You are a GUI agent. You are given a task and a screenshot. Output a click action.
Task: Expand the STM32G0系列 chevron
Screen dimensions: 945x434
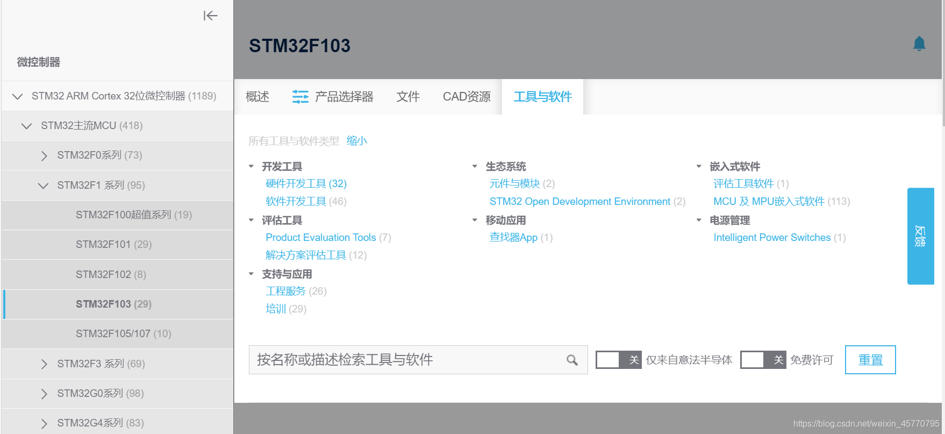[44, 394]
